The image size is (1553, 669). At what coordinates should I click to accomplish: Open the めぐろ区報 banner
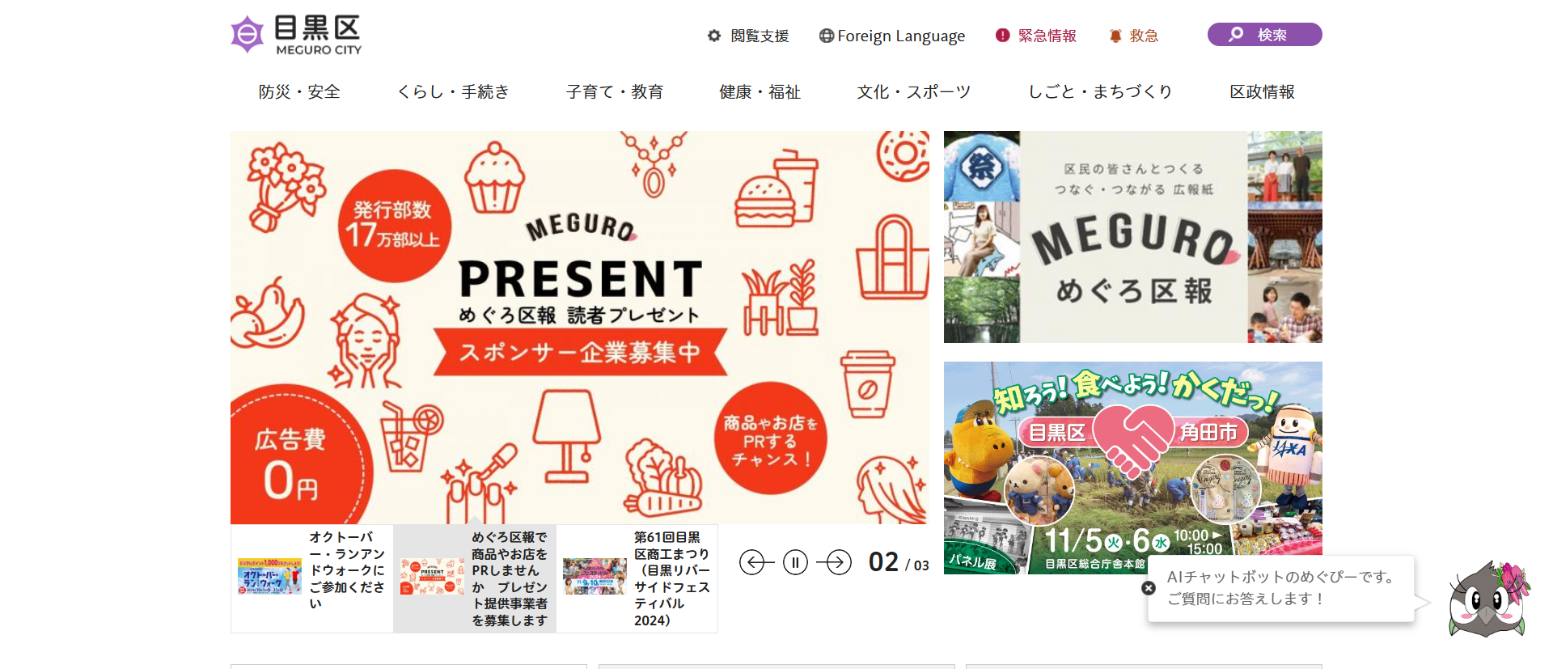click(x=1133, y=237)
